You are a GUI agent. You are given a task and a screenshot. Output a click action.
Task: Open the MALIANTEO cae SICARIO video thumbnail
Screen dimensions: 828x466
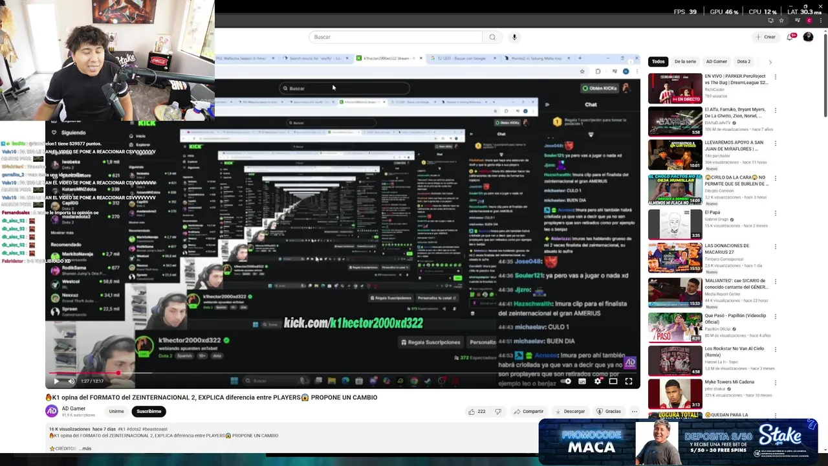pyautogui.click(x=675, y=292)
